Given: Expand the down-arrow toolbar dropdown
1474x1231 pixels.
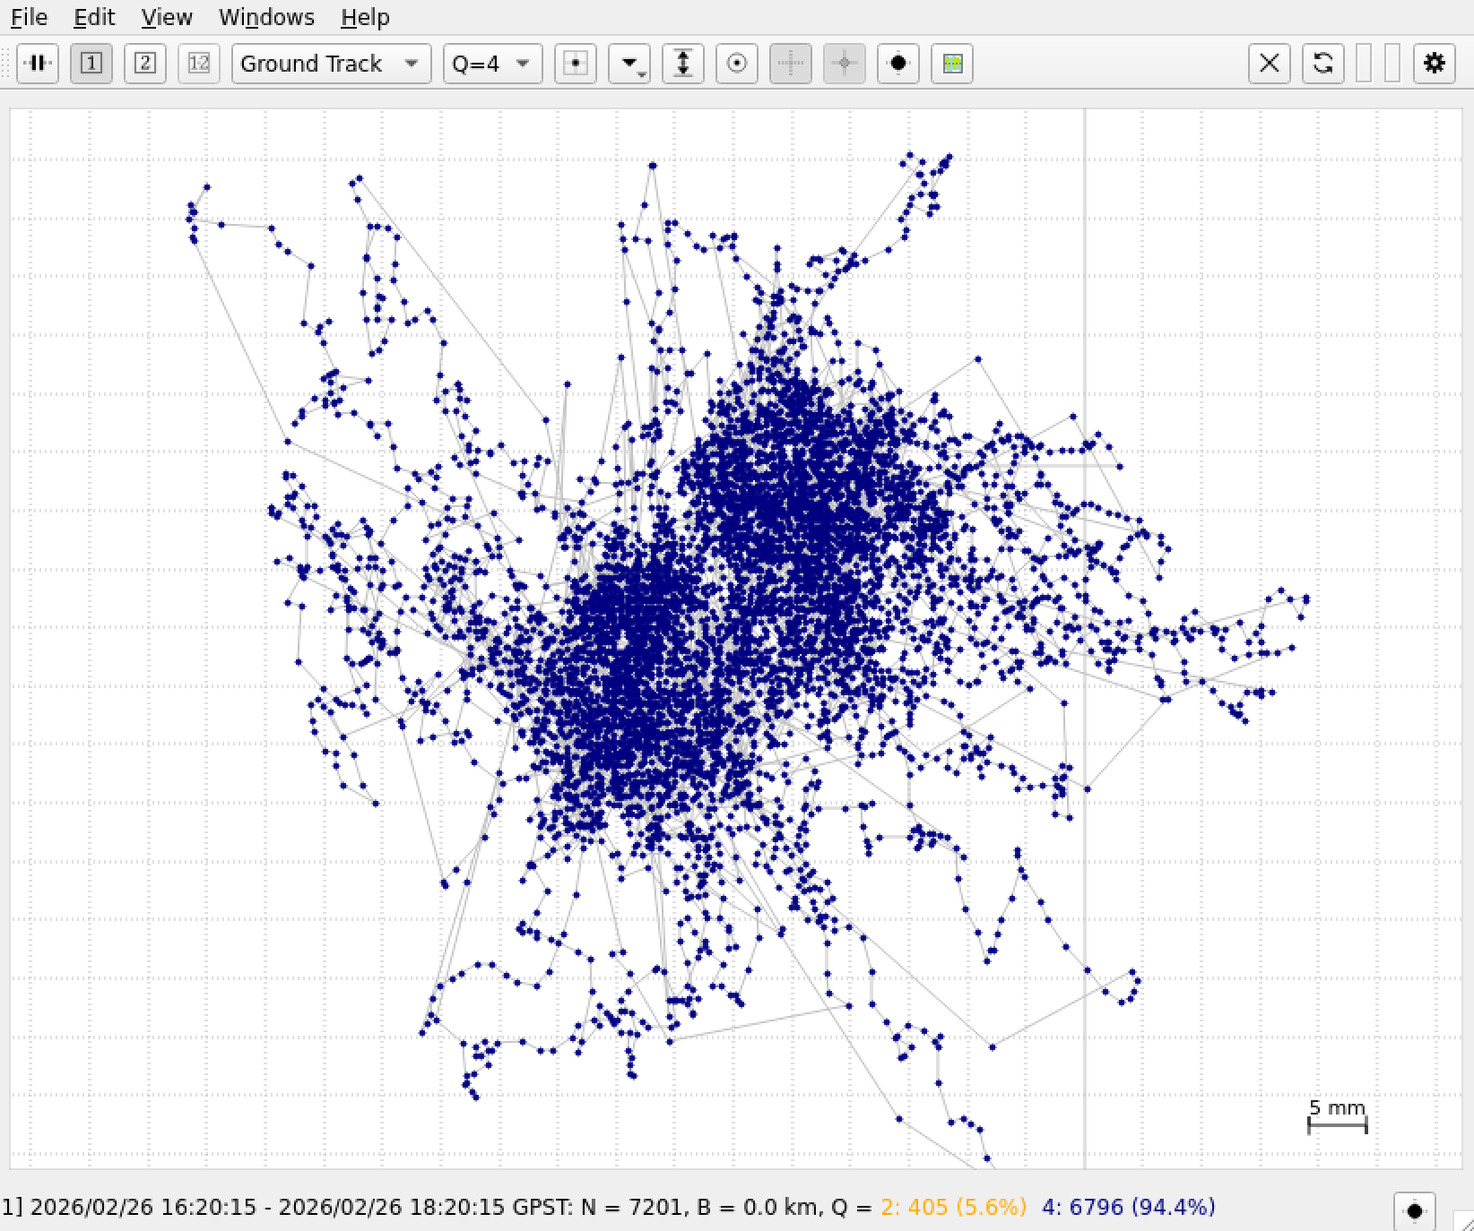Looking at the screenshot, I should coord(629,64).
